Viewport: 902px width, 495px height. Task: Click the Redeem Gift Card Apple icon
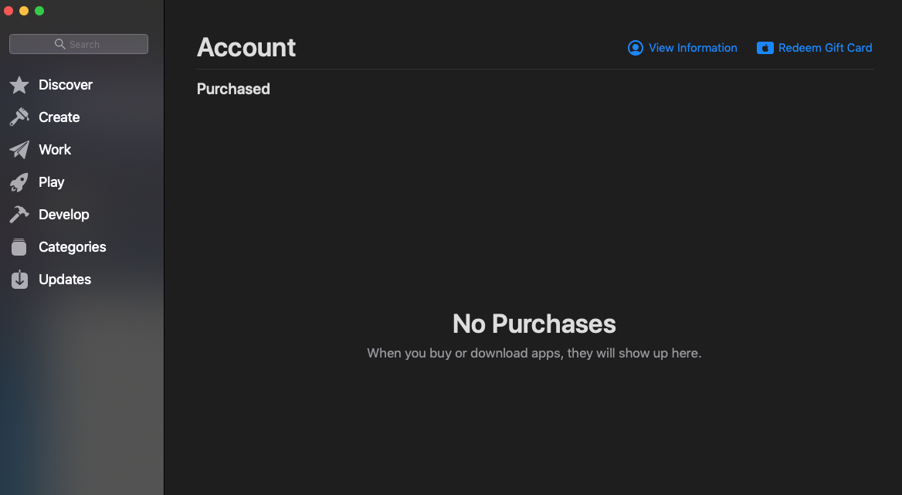(x=765, y=48)
